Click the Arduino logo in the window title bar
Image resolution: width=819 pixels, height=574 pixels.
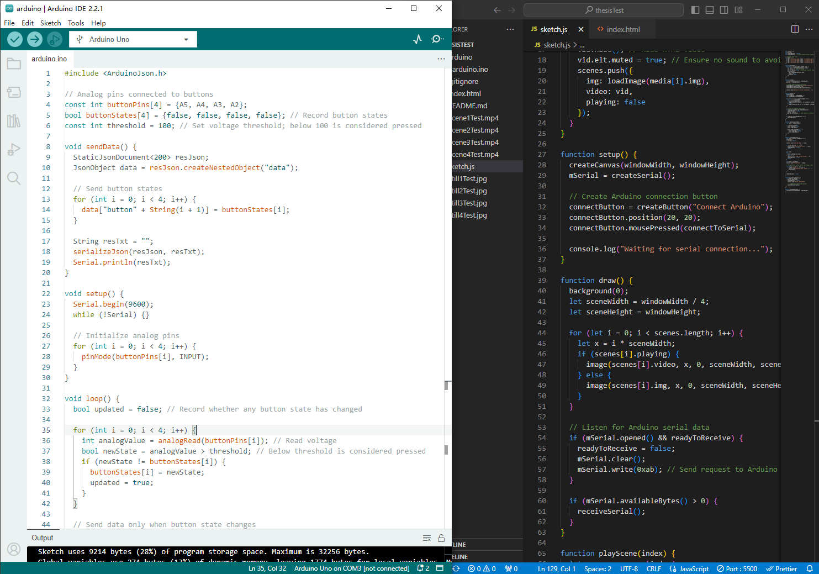coord(9,8)
